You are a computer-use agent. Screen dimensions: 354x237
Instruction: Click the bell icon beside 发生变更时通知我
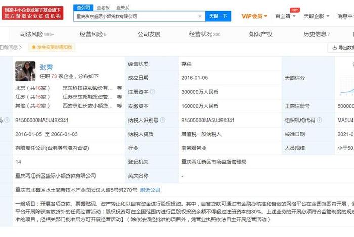34,47
